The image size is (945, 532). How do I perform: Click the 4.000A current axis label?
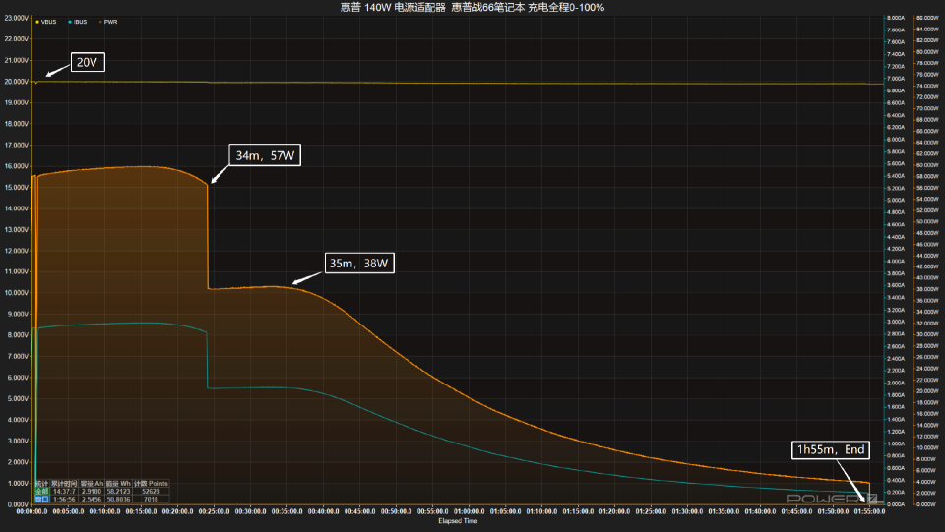click(x=896, y=262)
